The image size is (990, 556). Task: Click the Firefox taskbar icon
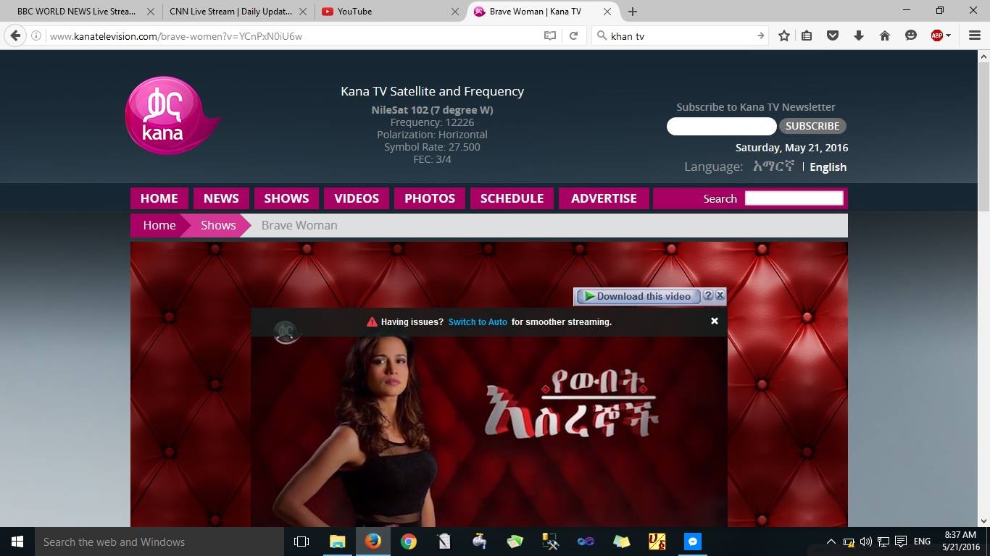coord(373,542)
